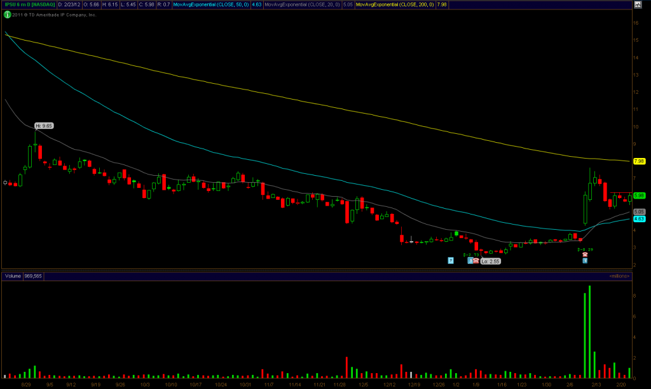Click the 11/28 date on the time axis
651x389 pixels.
tap(340, 385)
